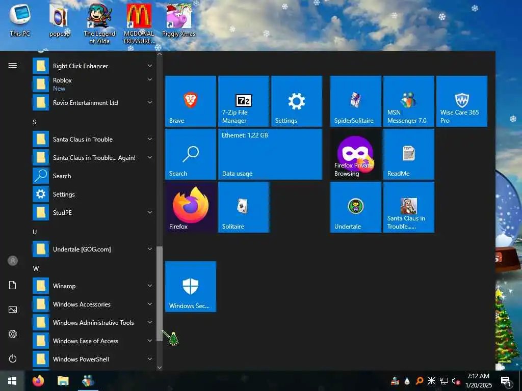The width and height of the screenshot is (522, 391).
Task: Click the search magnifier tray icon
Action: [420, 381]
